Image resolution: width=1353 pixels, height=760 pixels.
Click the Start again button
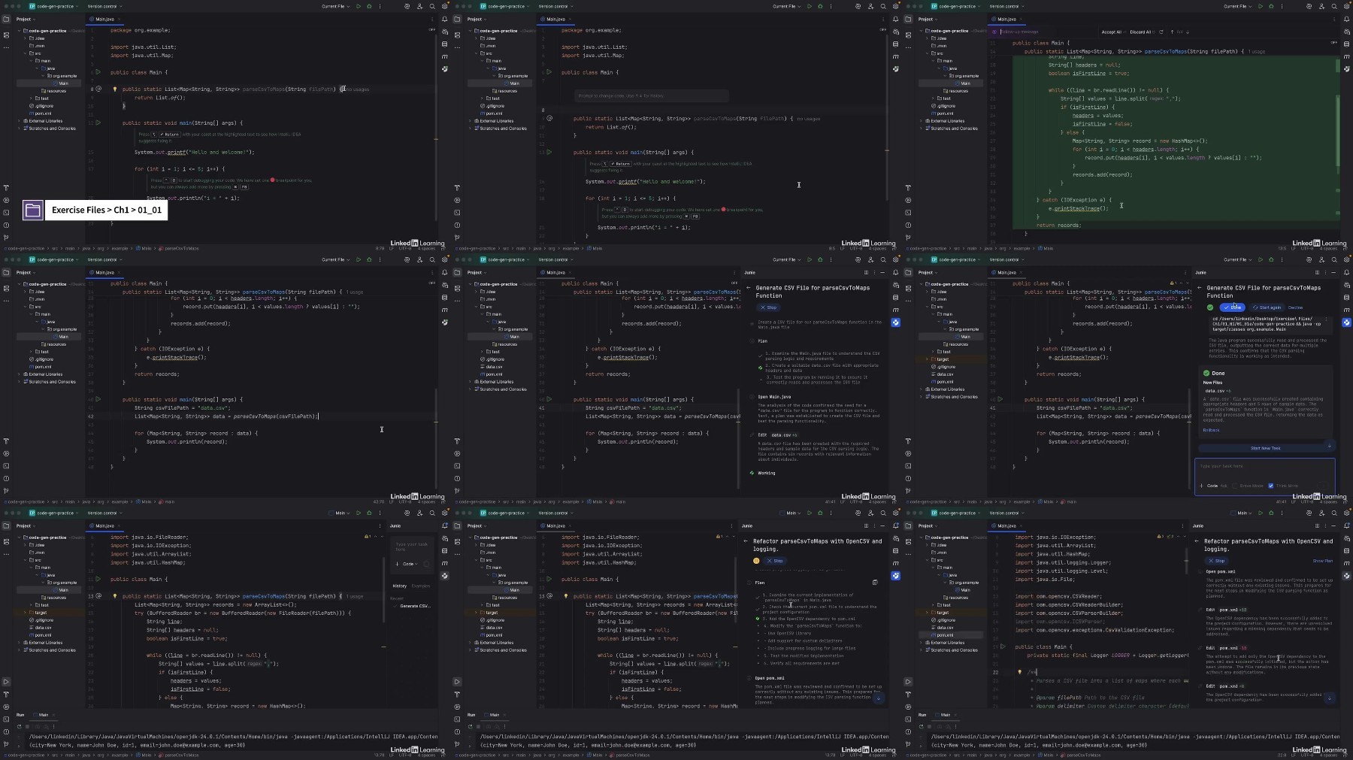point(1267,307)
